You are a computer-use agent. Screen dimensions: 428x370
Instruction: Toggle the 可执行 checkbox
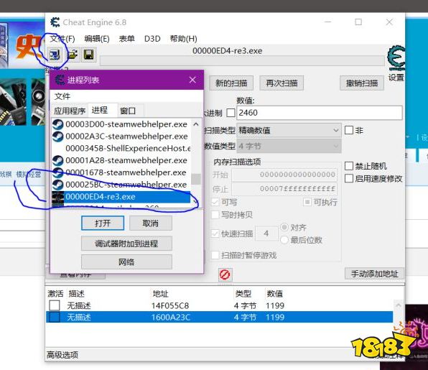point(307,202)
